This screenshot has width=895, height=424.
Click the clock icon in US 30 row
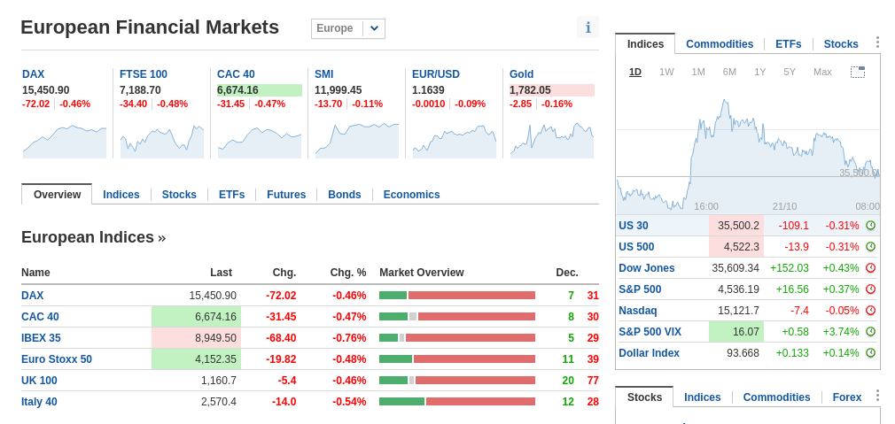(x=870, y=225)
